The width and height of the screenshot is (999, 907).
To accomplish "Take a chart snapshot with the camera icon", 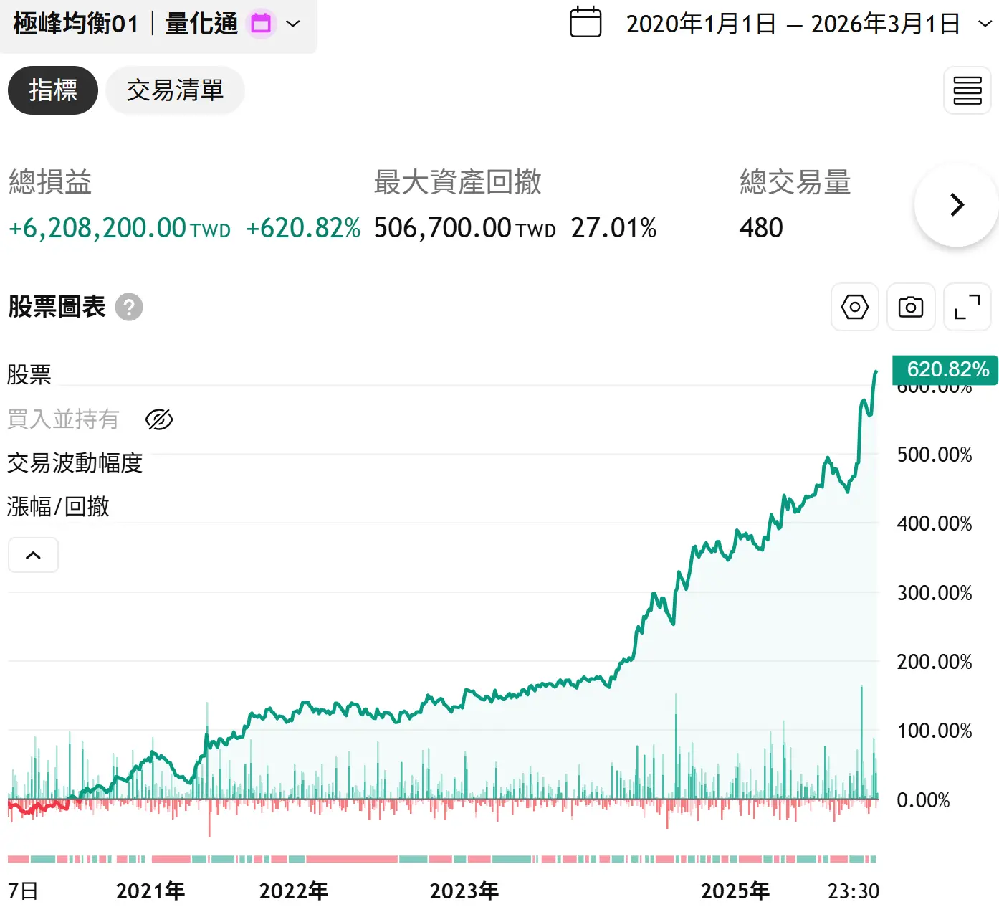I will [x=910, y=308].
